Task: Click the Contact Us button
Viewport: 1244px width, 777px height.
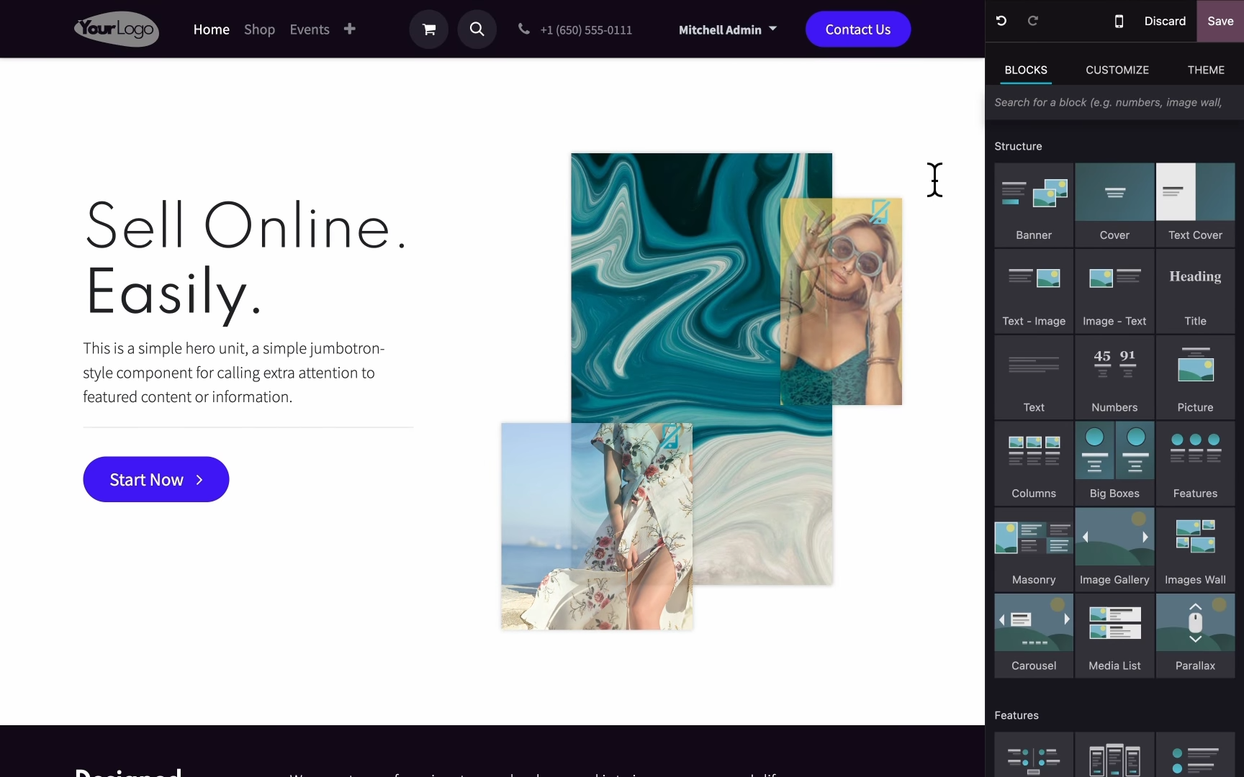Action: pyautogui.click(x=858, y=29)
